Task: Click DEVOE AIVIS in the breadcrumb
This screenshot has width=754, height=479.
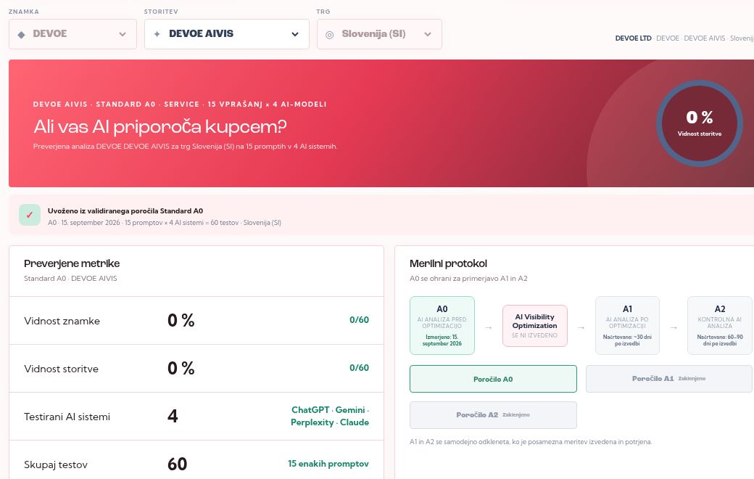Action: pyautogui.click(x=705, y=38)
